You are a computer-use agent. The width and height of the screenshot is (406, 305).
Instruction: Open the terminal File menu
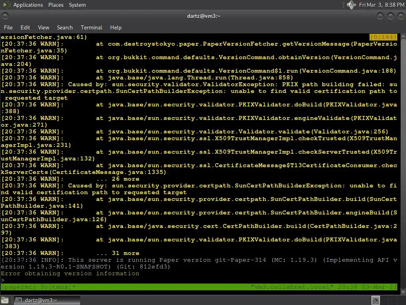(8, 27)
